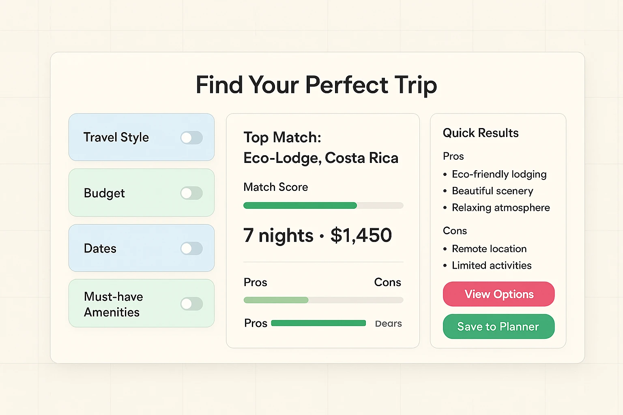Viewport: 623px width, 415px height.
Task: Click the Match Score progress bar
Action: [323, 205]
